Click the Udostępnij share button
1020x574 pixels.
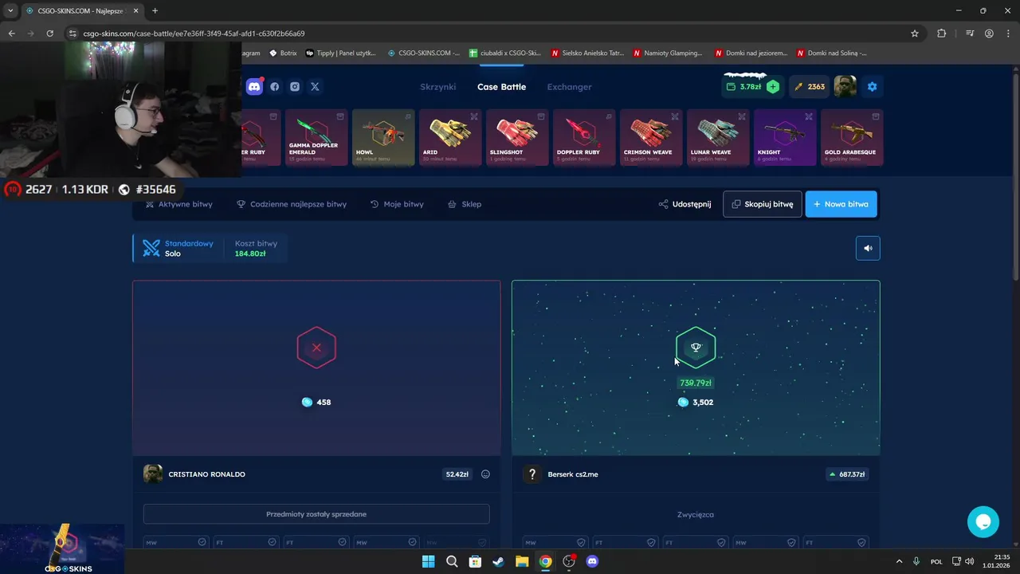[685, 204]
